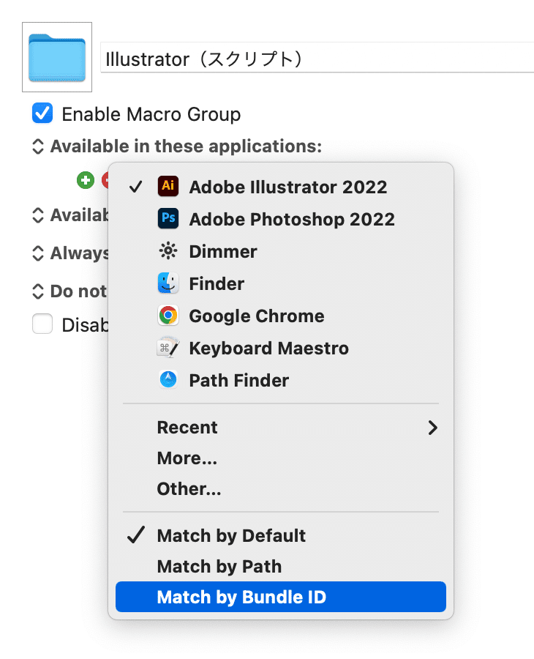Click the green plus add-application button
The image size is (534, 659).
point(86,181)
